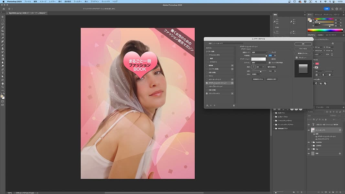Open the レイヤー menu
Image resolution: width=345 pixels, height=194 pixels.
(x=52, y=2)
